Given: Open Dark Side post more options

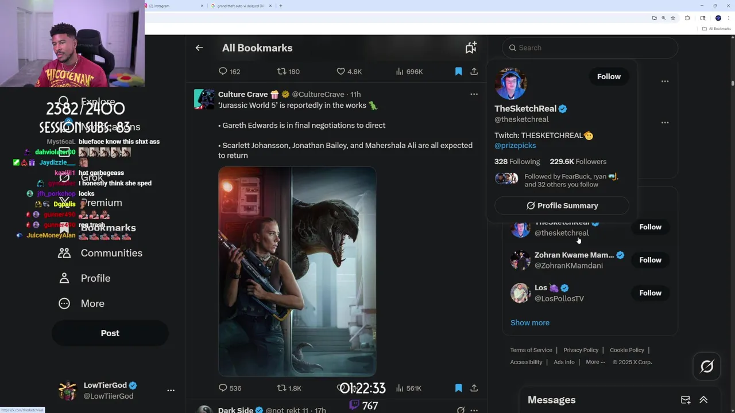Looking at the screenshot, I should coord(474,410).
